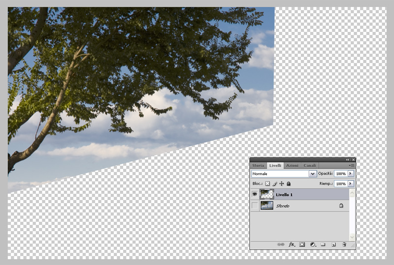Hide Livello 1 with eye icon
Image resolution: width=394 pixels, height=265 pixels.
click(255, 194)
